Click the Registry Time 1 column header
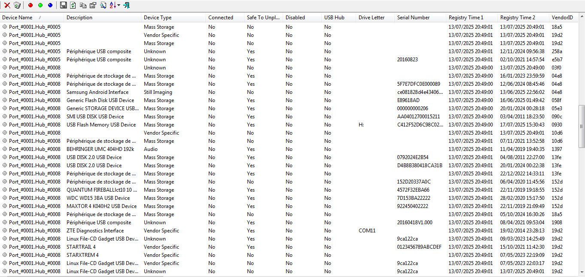Viewport: 585px width, 277px height. 472,18
